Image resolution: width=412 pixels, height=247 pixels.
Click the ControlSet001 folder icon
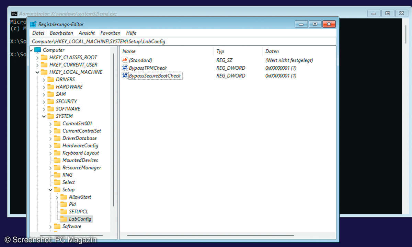pos(57,123)
